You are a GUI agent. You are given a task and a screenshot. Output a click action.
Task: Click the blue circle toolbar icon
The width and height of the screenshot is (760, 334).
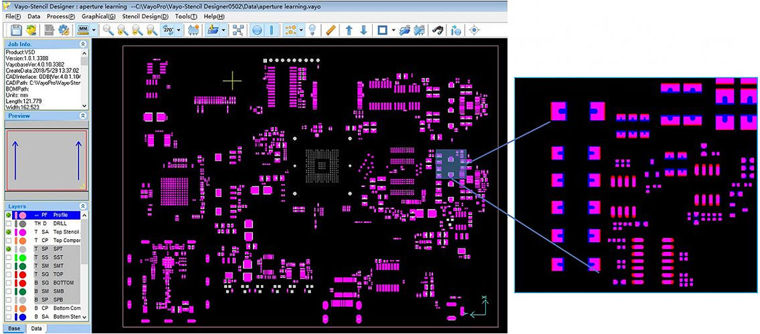tap(257, 30)
